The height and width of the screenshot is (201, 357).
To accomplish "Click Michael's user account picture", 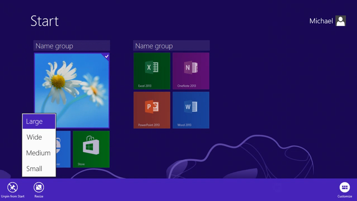I will (x=341, y=21).
